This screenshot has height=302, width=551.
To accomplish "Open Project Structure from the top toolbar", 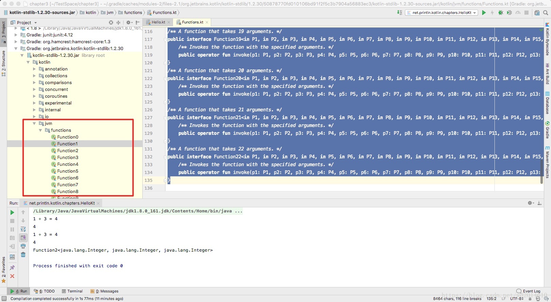I will pos(537,13).
